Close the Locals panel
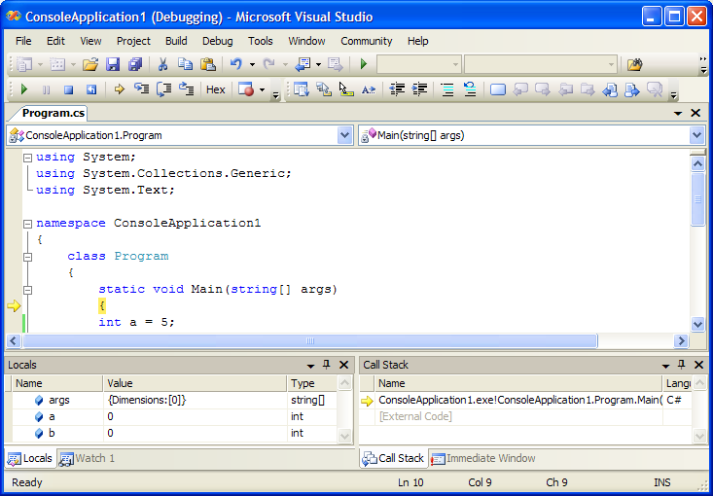 (343, 365)
